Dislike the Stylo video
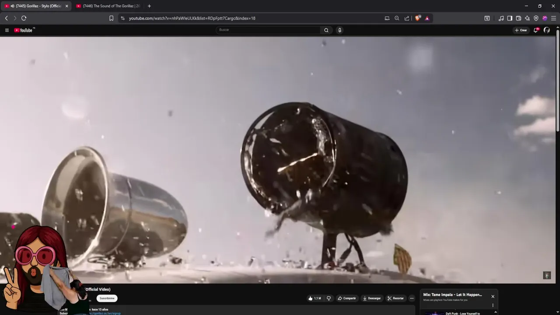 [329, 298]
